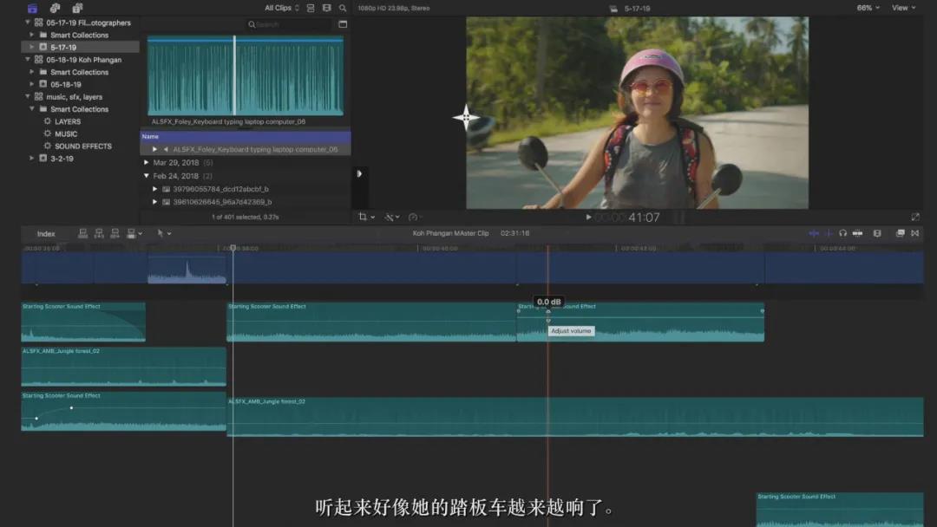Open the transitions browser icon
937x527 pixels.
(914, 233)
